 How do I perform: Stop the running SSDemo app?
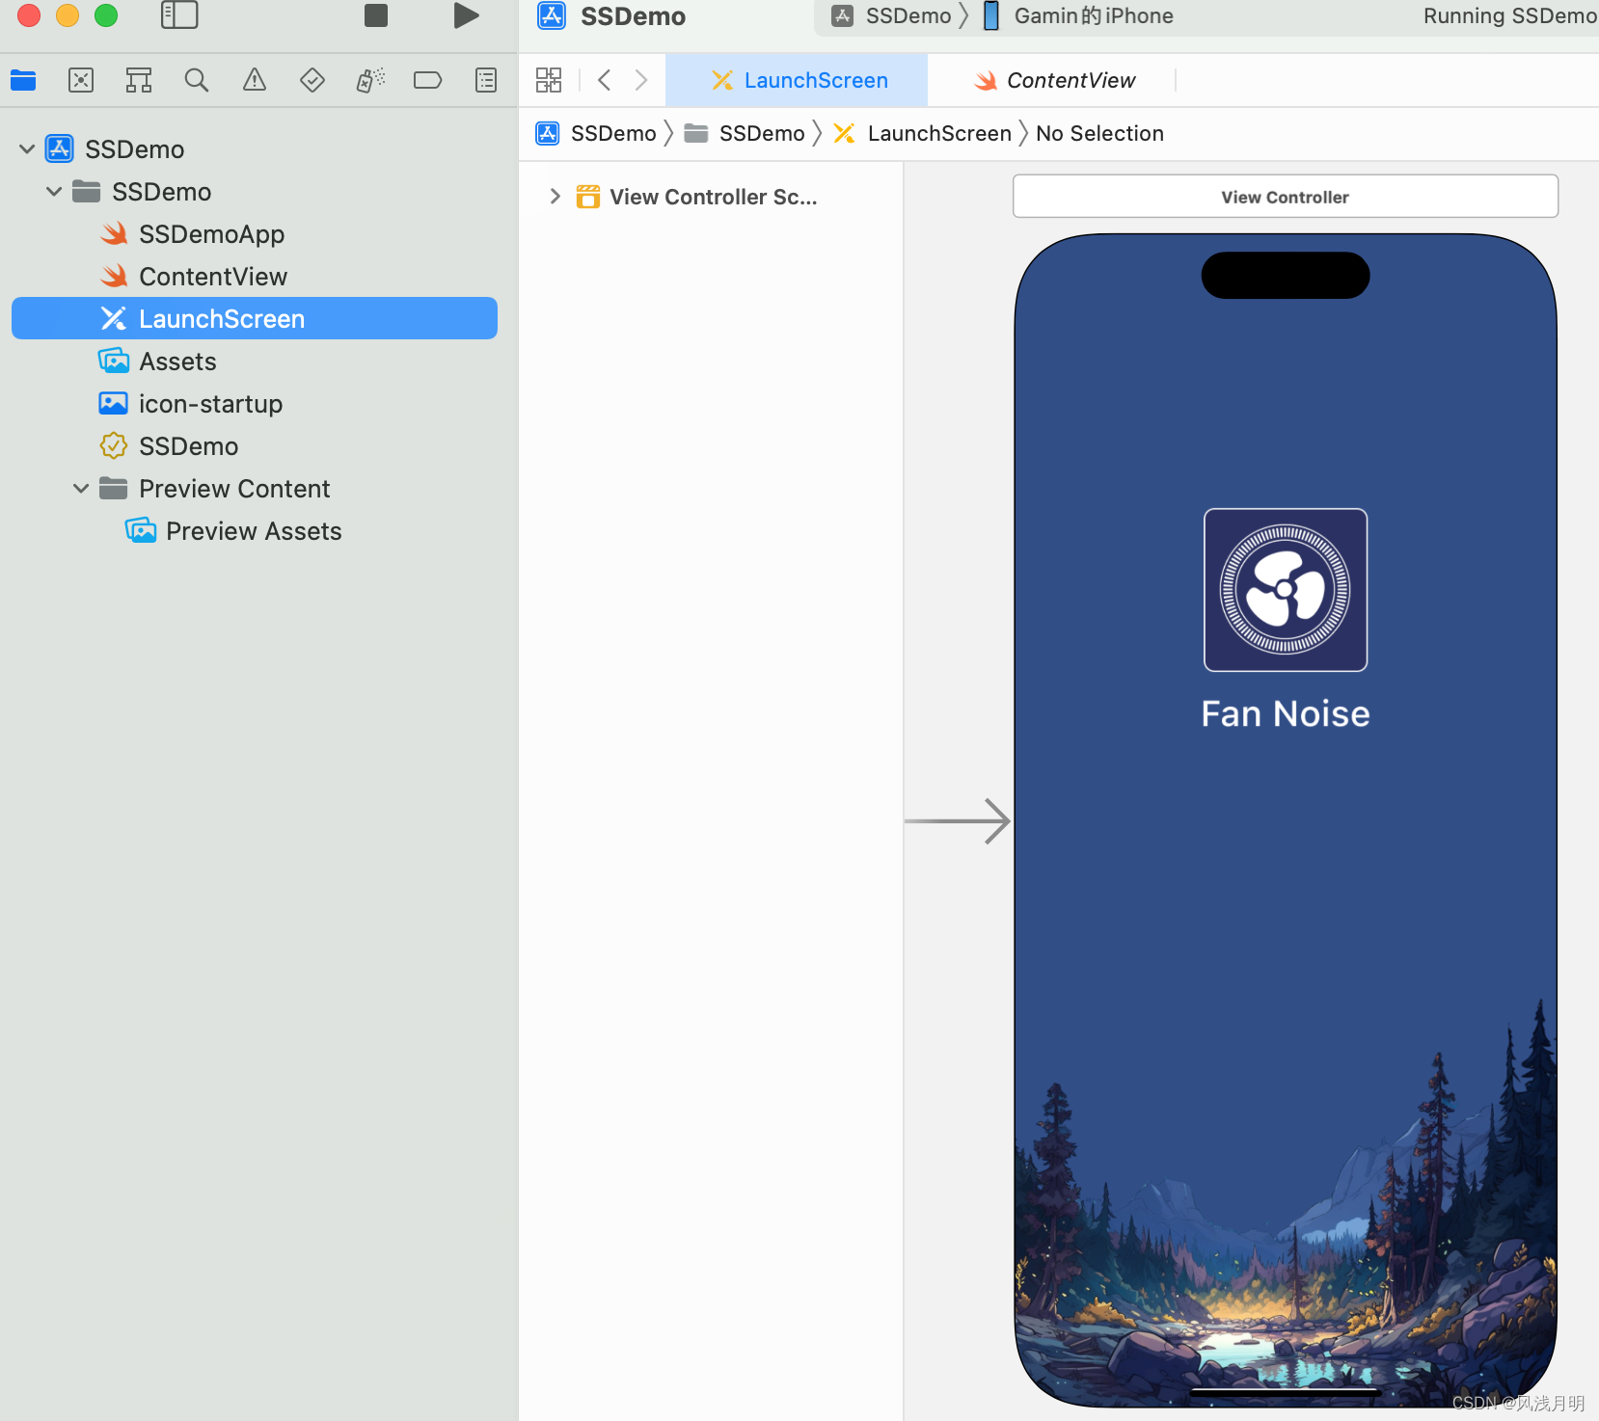[x=375, y=15]
